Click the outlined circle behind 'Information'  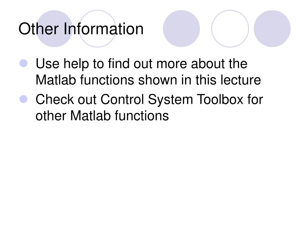pyautogui.click(x=97, y=29)
